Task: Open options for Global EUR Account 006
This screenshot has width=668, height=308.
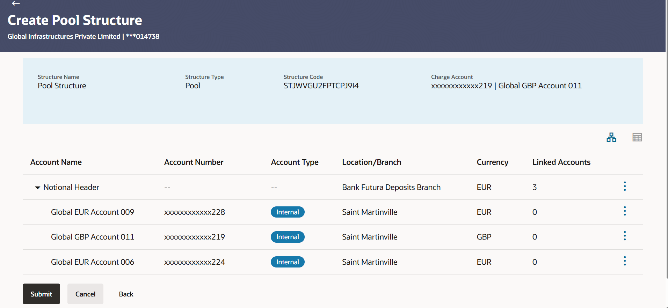Action: [x=625, y=261]
